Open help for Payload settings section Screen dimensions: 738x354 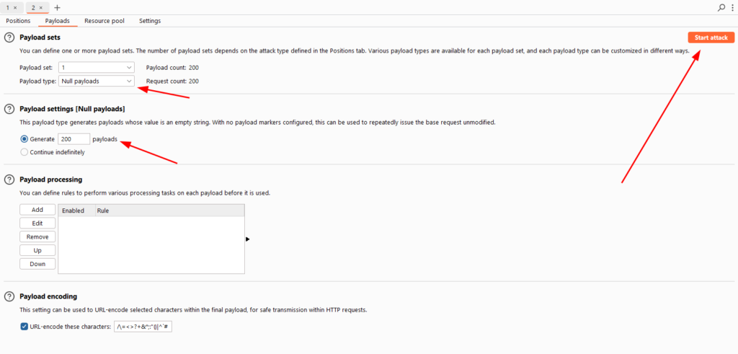point(9,109)
